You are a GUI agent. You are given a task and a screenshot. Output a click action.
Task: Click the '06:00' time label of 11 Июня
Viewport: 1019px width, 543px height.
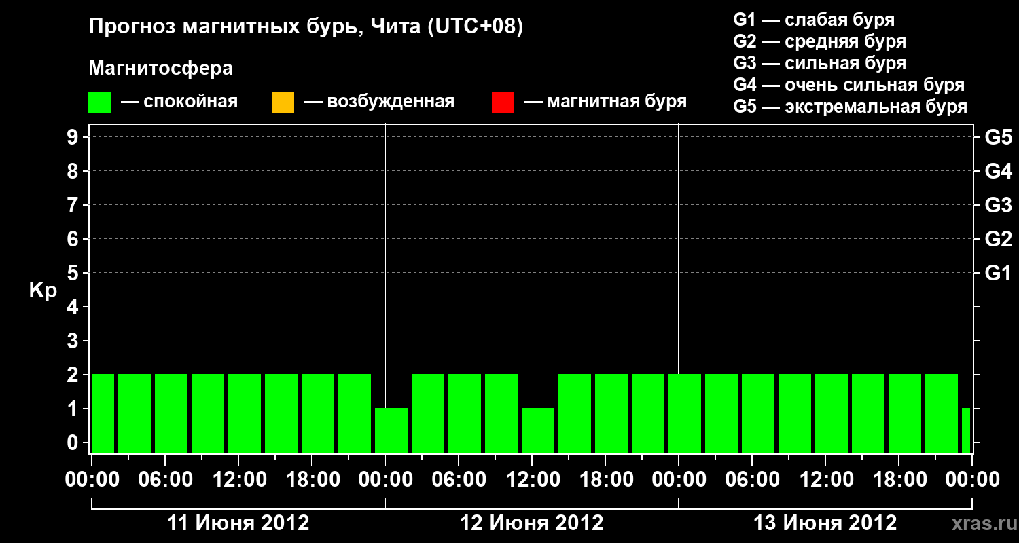tap(165, 480)
